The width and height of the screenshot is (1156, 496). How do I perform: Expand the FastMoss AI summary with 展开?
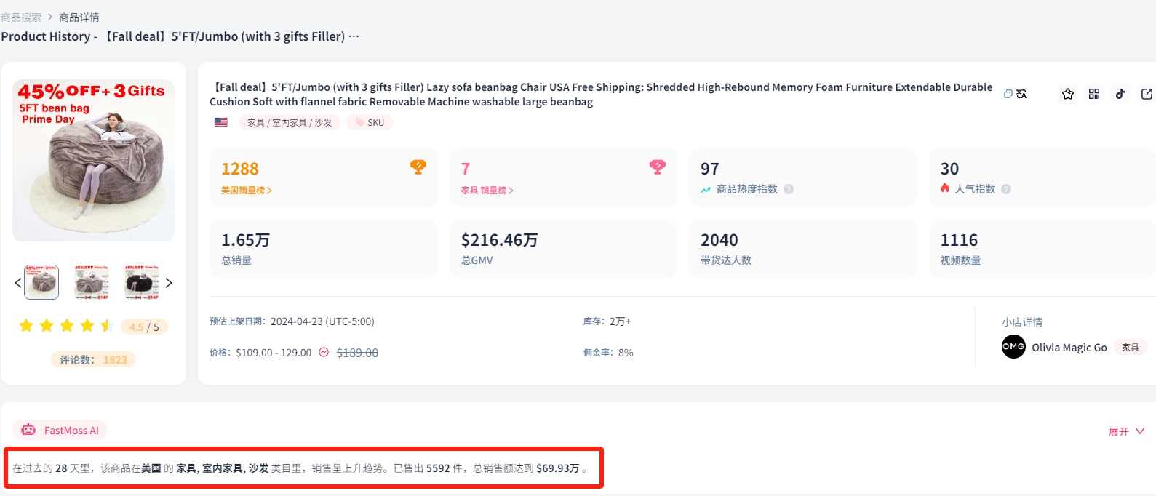tap(1125, 431)
